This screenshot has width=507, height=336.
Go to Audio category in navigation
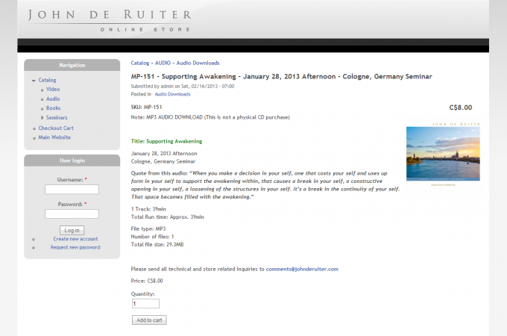pyautogui.click(x=53, y=99)
